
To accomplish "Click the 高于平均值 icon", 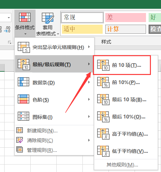I will pos(103,134).
